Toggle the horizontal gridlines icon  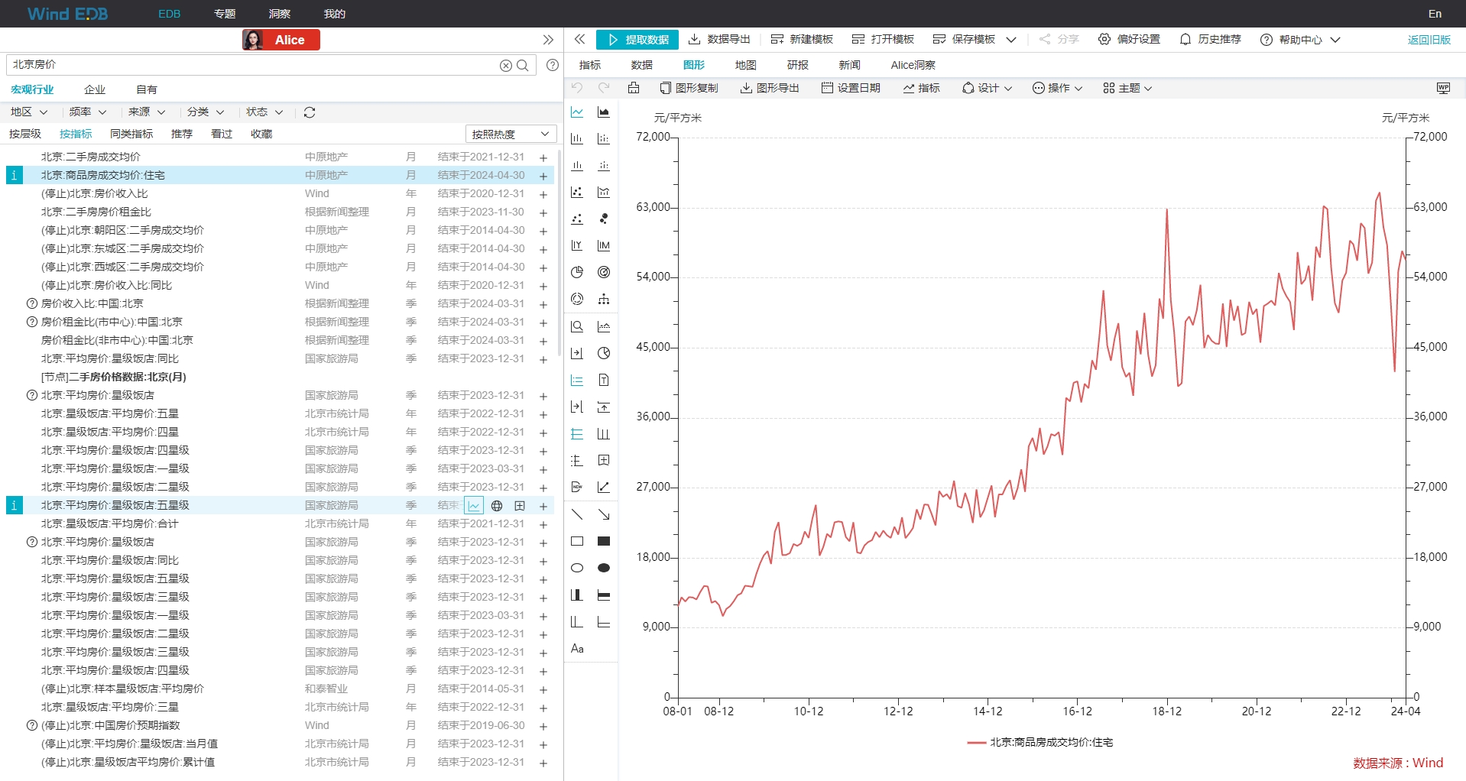pos(577,434)
